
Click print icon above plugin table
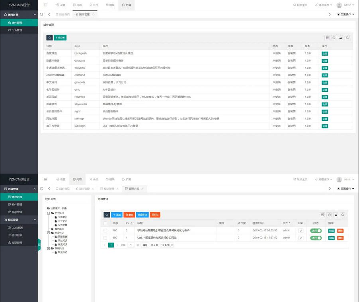pos(334,38)
